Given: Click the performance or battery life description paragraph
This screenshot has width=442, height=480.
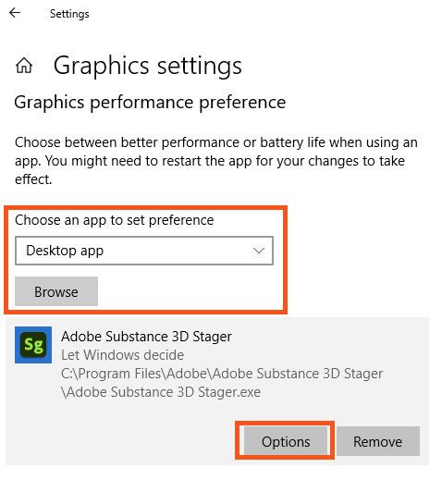Looking at the screenshot, I should click(215, 161).
